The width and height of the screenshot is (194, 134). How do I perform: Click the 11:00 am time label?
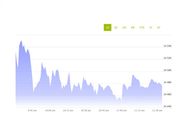coord(121,111)
